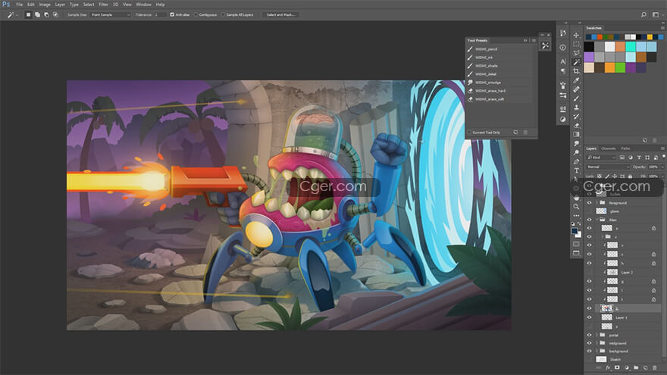Add layer style with fx icon

pos(608,367)
